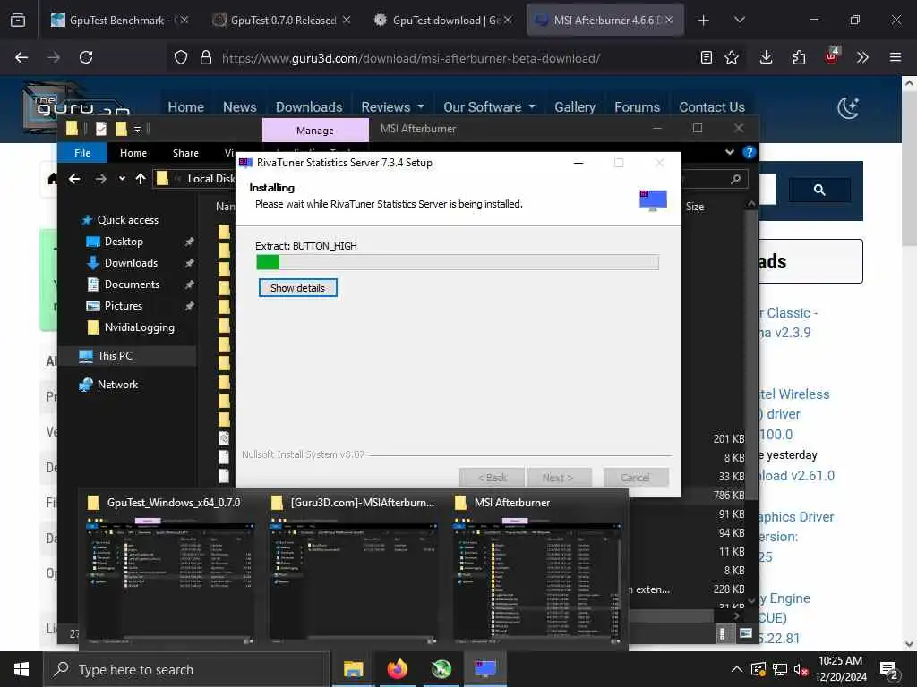The image size is (917, 687).
Task: Switch to GpuTest_Windows_x64_0.7.0 window thumbnail
Action: coord(169,570)
